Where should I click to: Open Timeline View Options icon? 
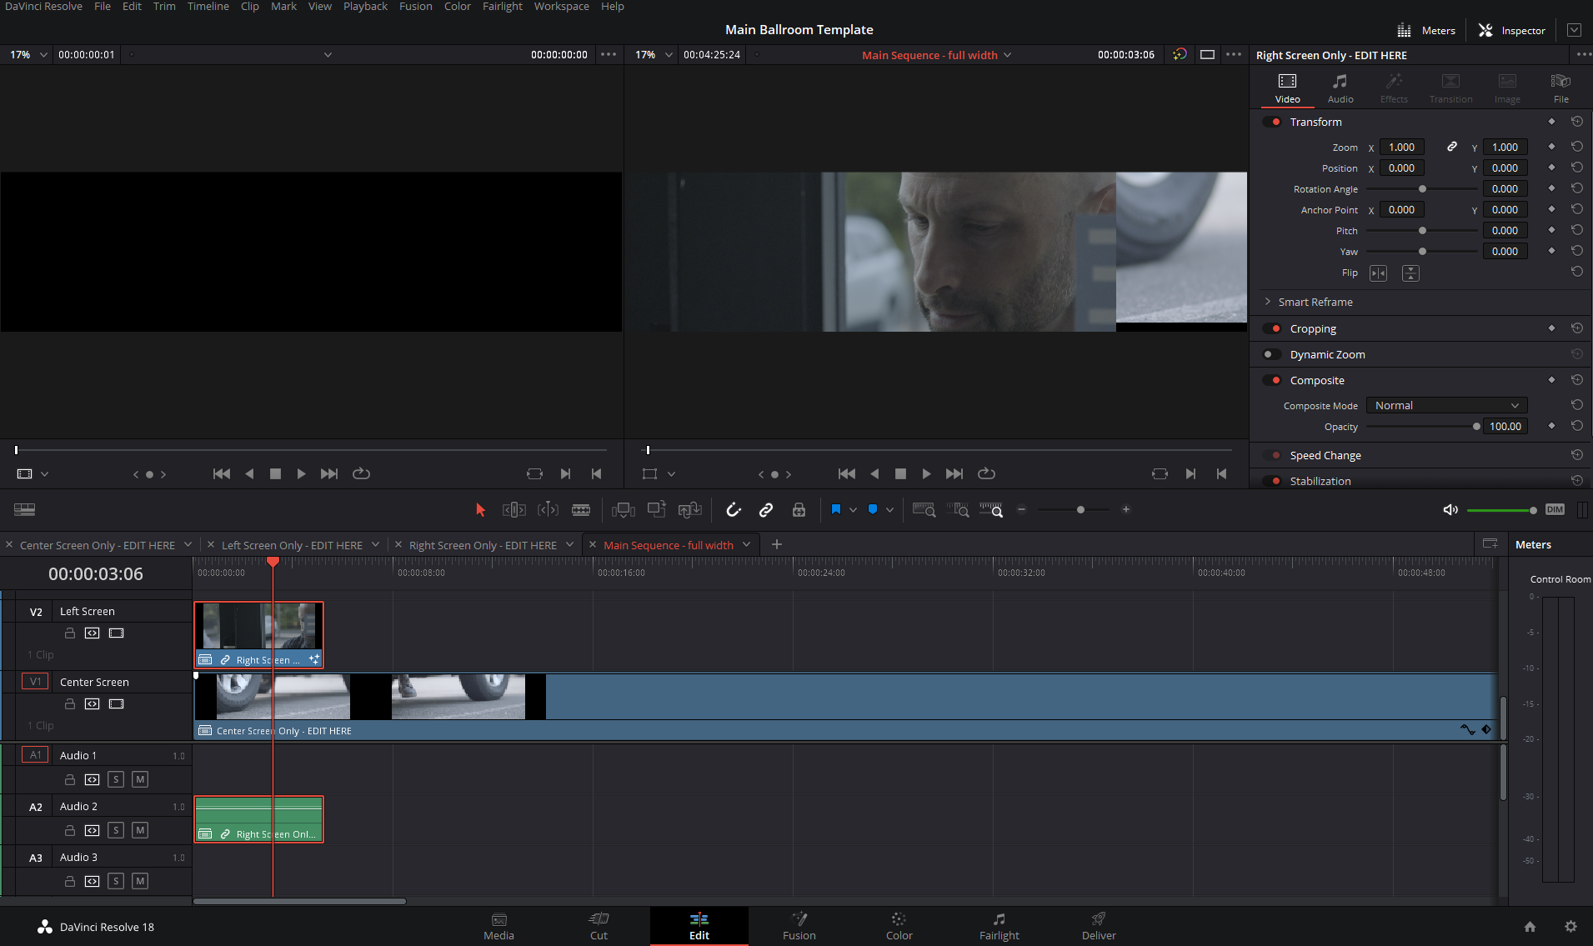click(x=25, y=510)
